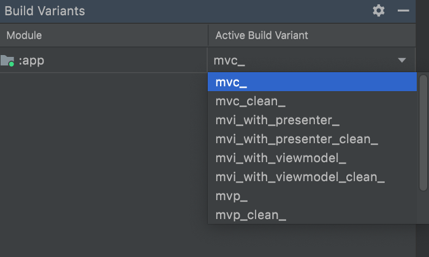Click the Active Build Variant column header
This screenshot has width=429, height=257.
[x=262, y=35]
